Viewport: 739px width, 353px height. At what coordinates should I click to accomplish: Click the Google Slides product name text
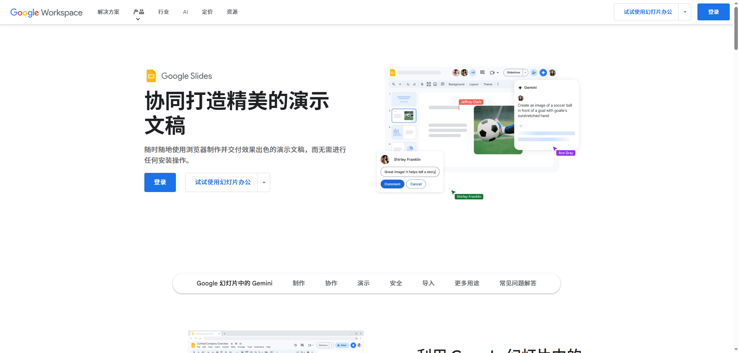[x=187, y=76]
